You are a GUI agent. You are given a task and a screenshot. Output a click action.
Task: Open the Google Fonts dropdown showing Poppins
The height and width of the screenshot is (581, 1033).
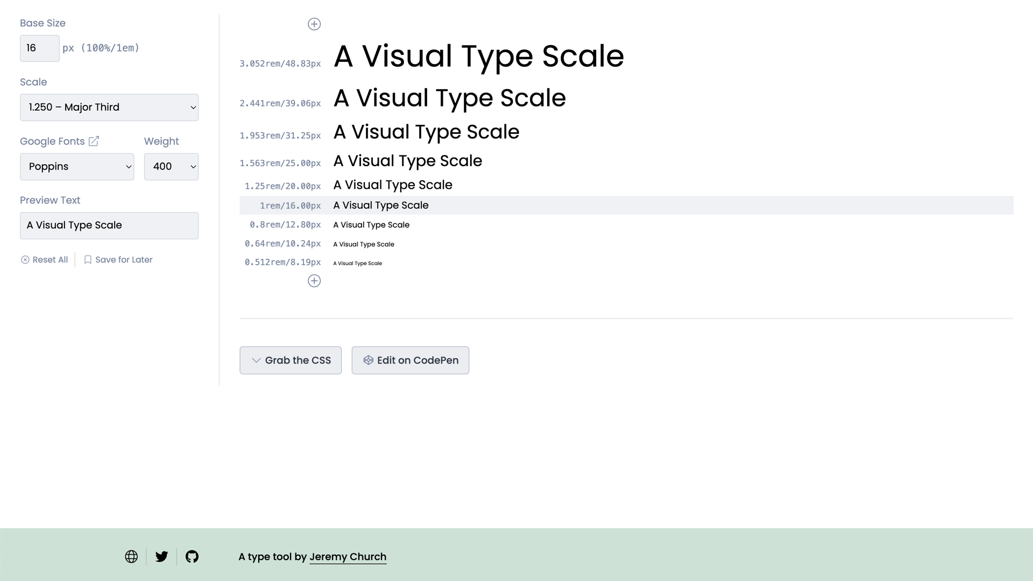[x=77, y=167]
